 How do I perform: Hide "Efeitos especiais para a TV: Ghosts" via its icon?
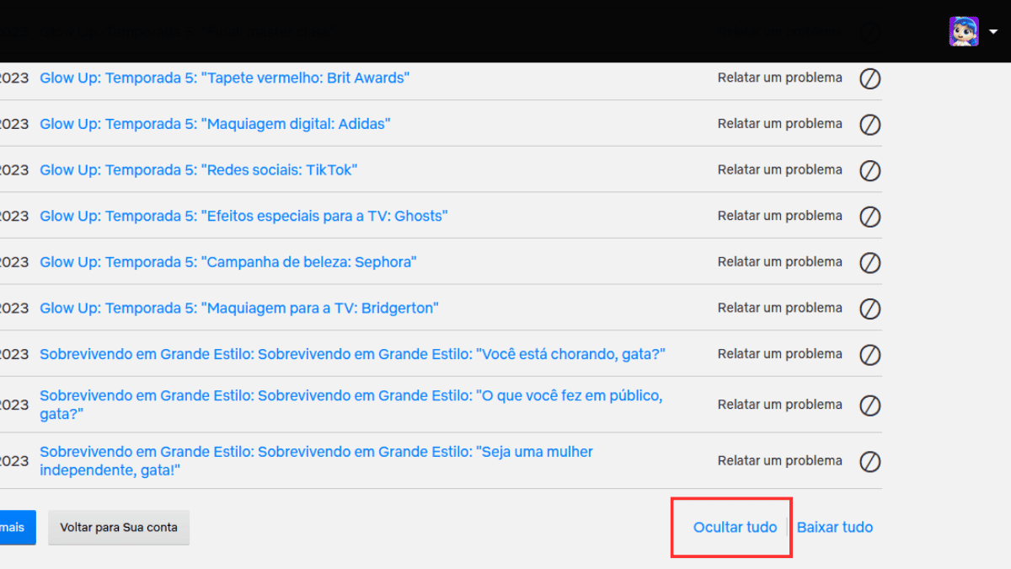(870, 217)
